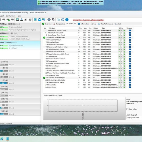Screen dimensions: 142x142
Task: Select the S.M.A.R.T. tab
Action: pos(71,24)
